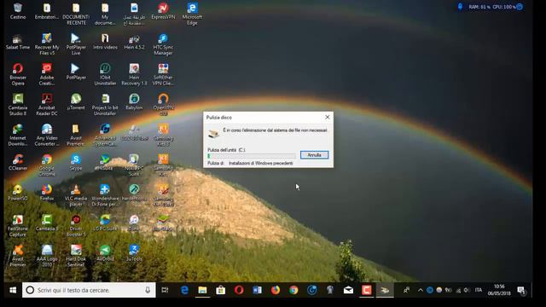Select the HTC Sync Manager shortcut
Screen dimensions: 546x307
tap(163, 44)
